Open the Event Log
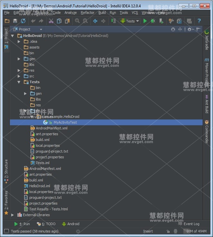The width and height of the screenshot is (213, 237). coord(189,224)
